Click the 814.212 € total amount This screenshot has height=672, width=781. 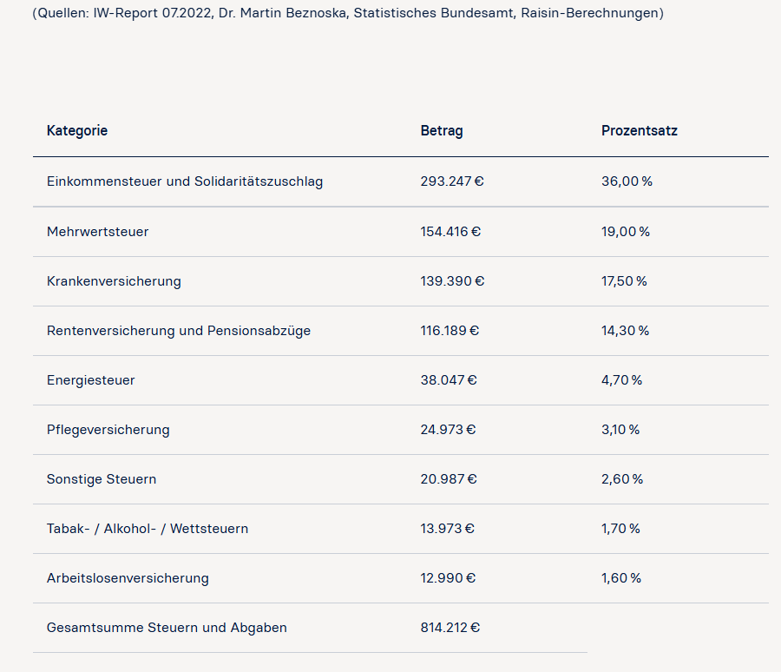450,628
